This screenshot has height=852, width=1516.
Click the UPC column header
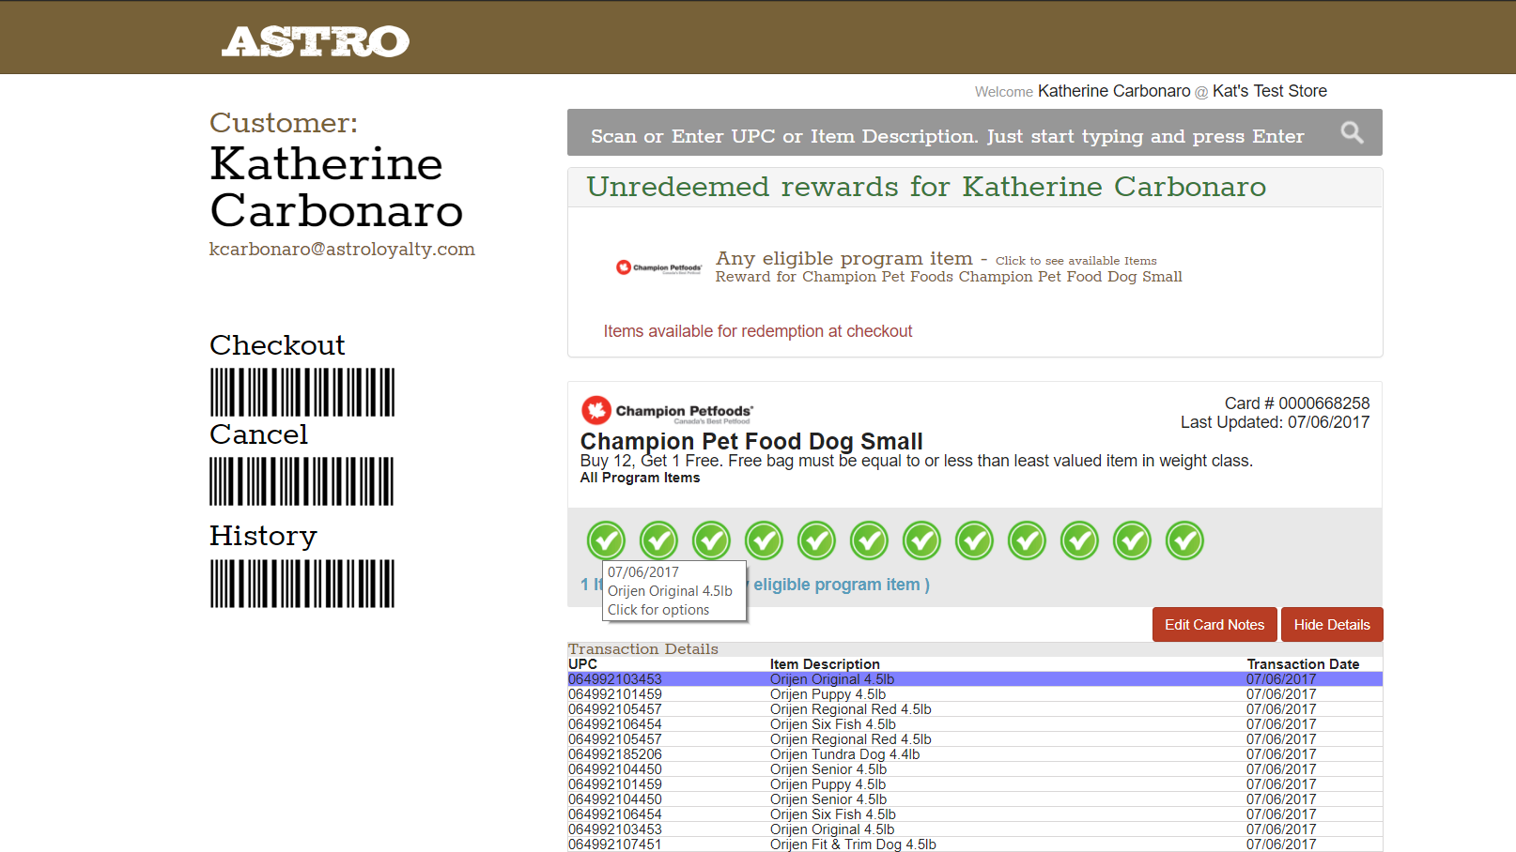582,664
